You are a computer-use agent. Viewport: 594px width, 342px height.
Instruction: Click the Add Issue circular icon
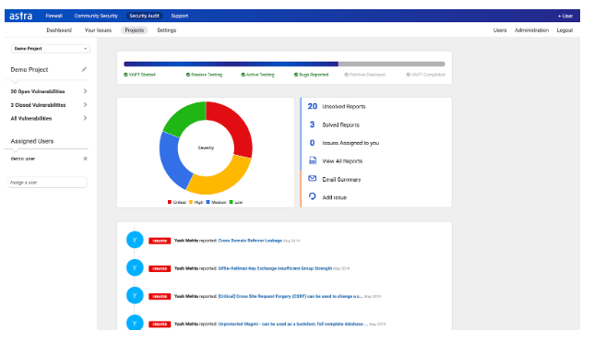click(312, 196)
